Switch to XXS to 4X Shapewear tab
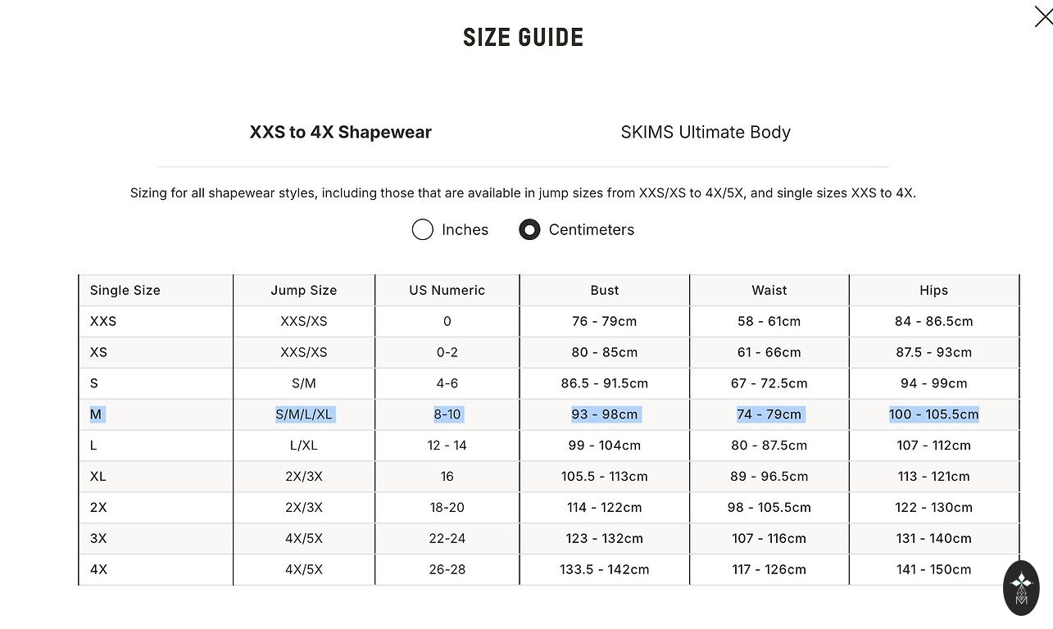This screenshot has height=629, width=1053. coord(340,133)
